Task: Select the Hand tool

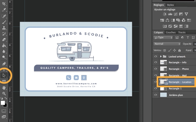Action: coord(4,88)
